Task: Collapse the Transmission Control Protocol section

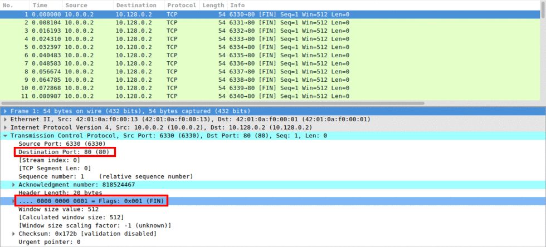Action: (x=6, y=136)
